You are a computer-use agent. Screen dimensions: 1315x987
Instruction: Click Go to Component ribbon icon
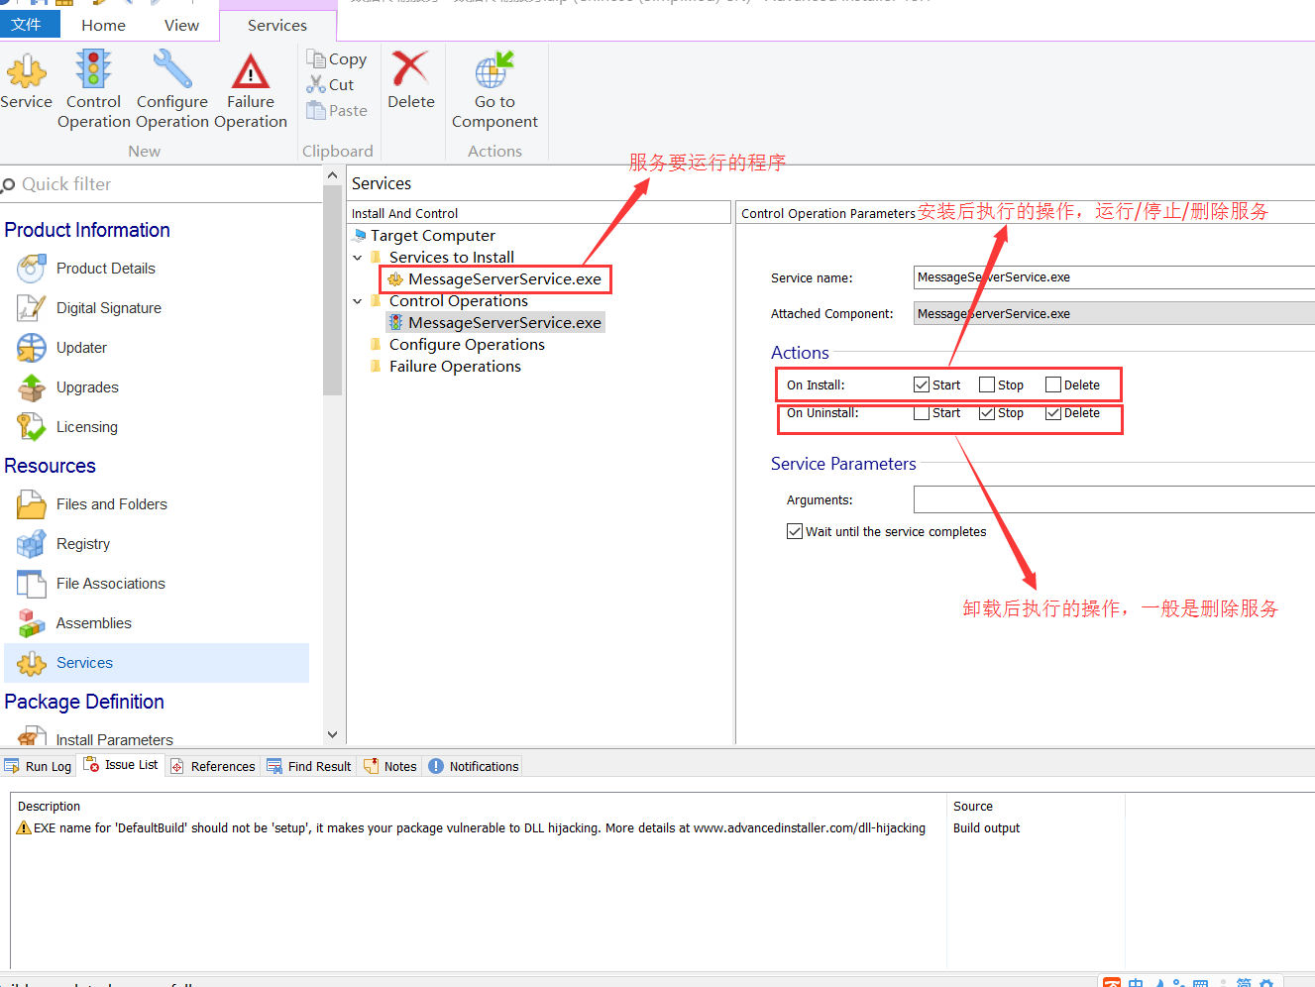click(x=494, y=90)
